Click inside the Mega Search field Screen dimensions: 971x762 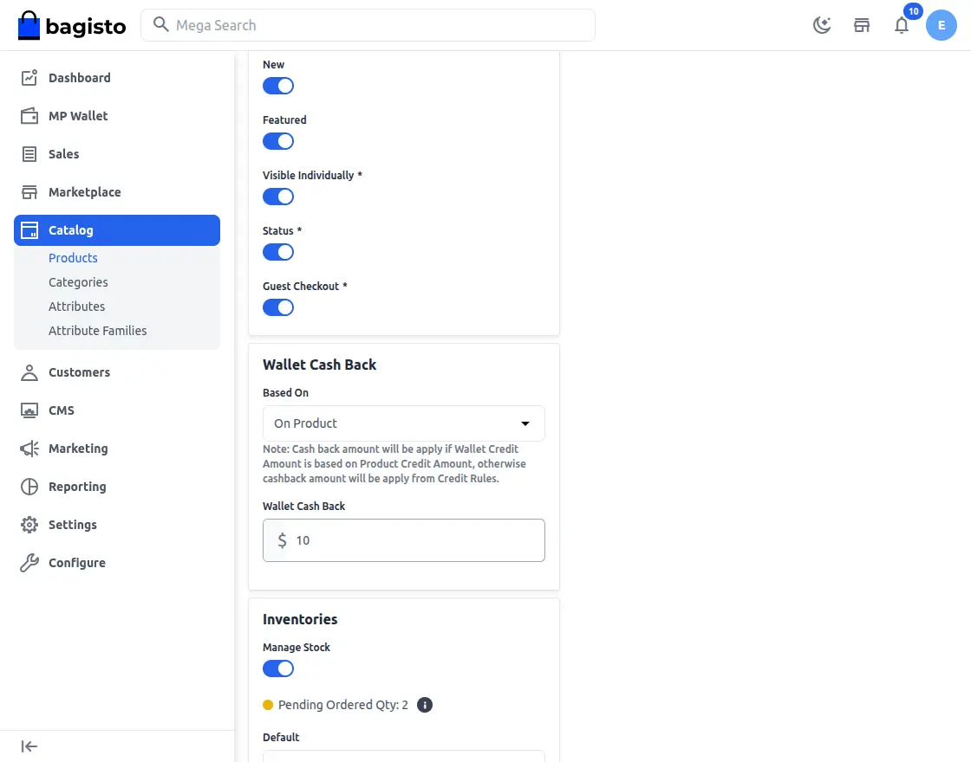tap(368, 25)
